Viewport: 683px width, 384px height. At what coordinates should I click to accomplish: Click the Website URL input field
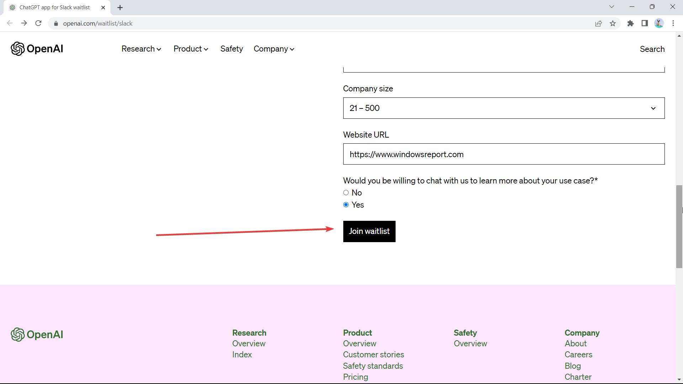[x=504, y=154]
